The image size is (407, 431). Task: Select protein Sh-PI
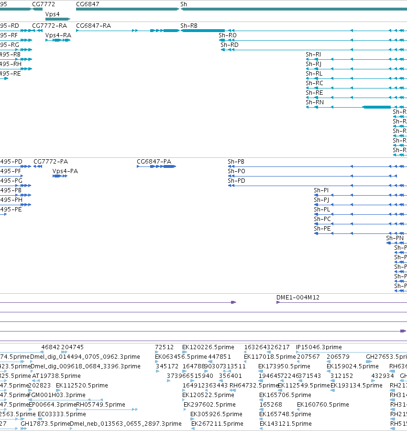(x=321, y=190)
